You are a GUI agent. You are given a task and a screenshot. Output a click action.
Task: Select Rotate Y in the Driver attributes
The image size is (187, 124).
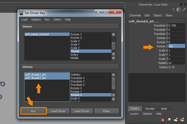tap(91, 34)
